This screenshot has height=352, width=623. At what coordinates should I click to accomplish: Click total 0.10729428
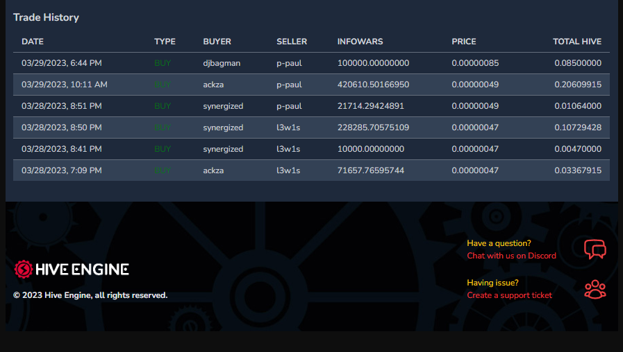(x=578, y=127)
